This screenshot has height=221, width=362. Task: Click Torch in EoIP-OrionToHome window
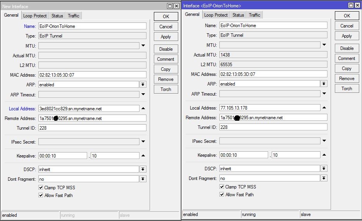pos(347,89)
